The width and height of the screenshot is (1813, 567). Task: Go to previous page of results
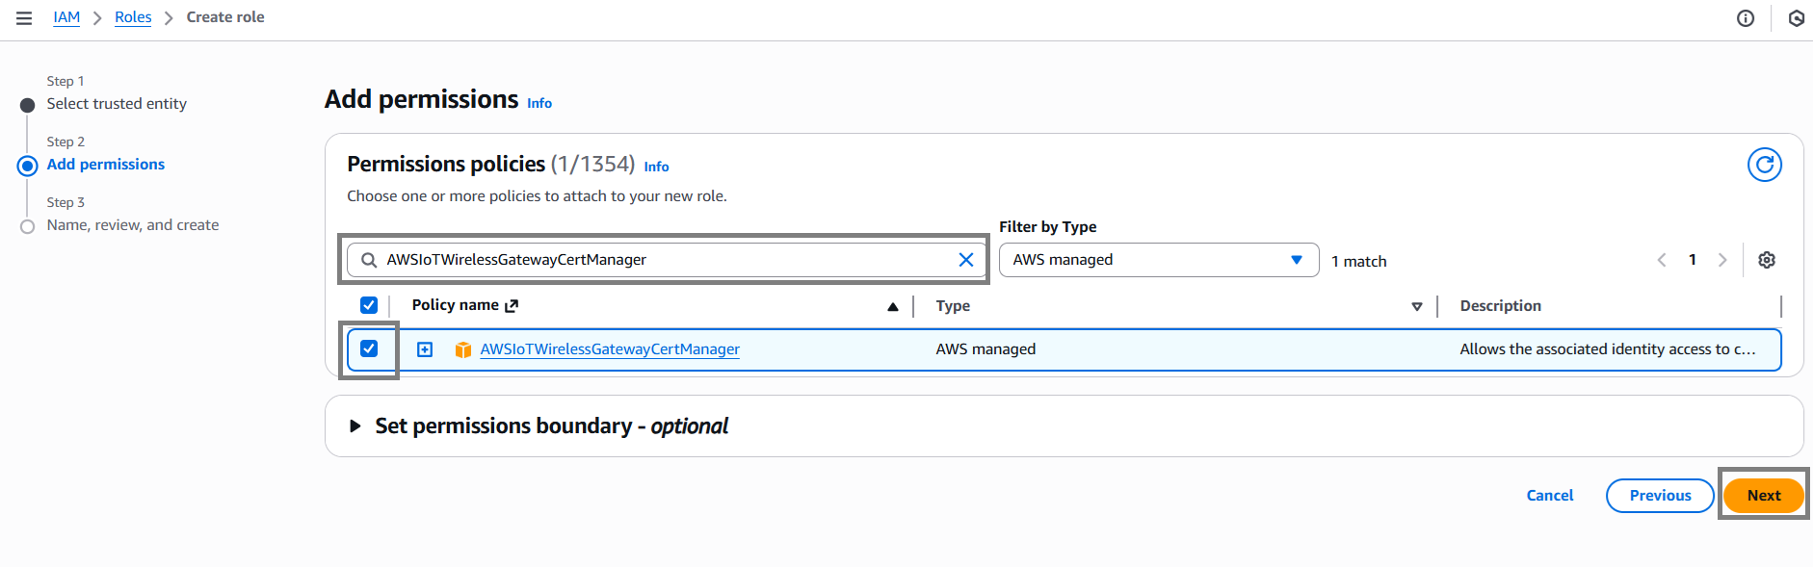click(x=1662, y=260)
